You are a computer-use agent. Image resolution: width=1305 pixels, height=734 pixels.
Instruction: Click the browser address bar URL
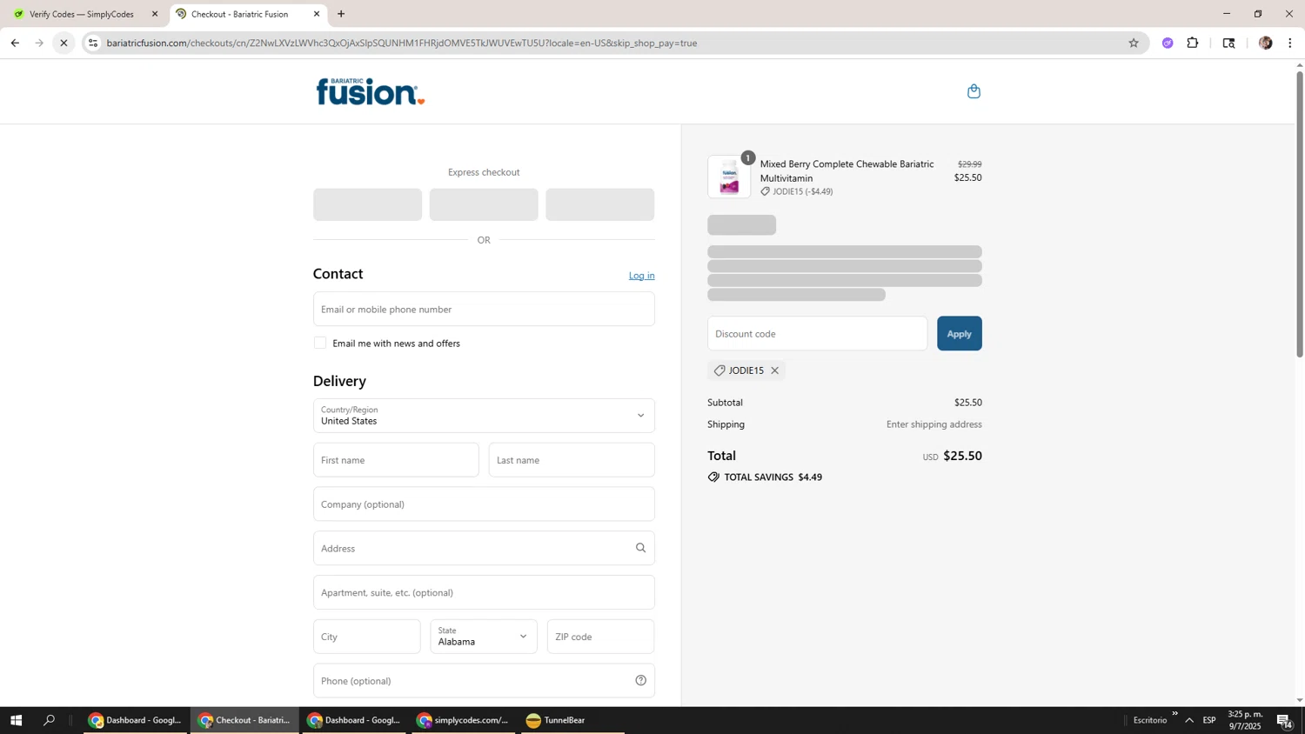[x=401, y=43]
